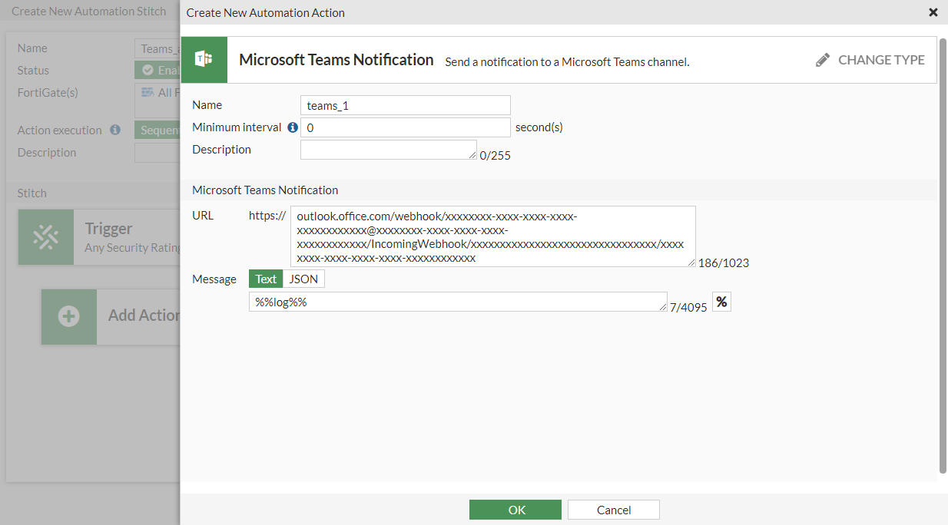Switch Message format to JSON
This screenshot has width=948, height=525.
coord(303,279)
